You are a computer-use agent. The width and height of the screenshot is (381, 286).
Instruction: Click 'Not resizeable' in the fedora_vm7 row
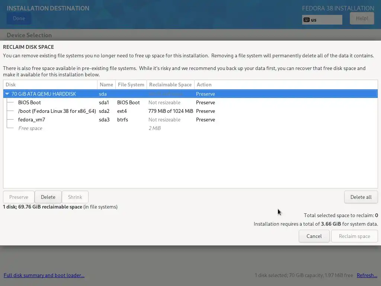point(164,120)
